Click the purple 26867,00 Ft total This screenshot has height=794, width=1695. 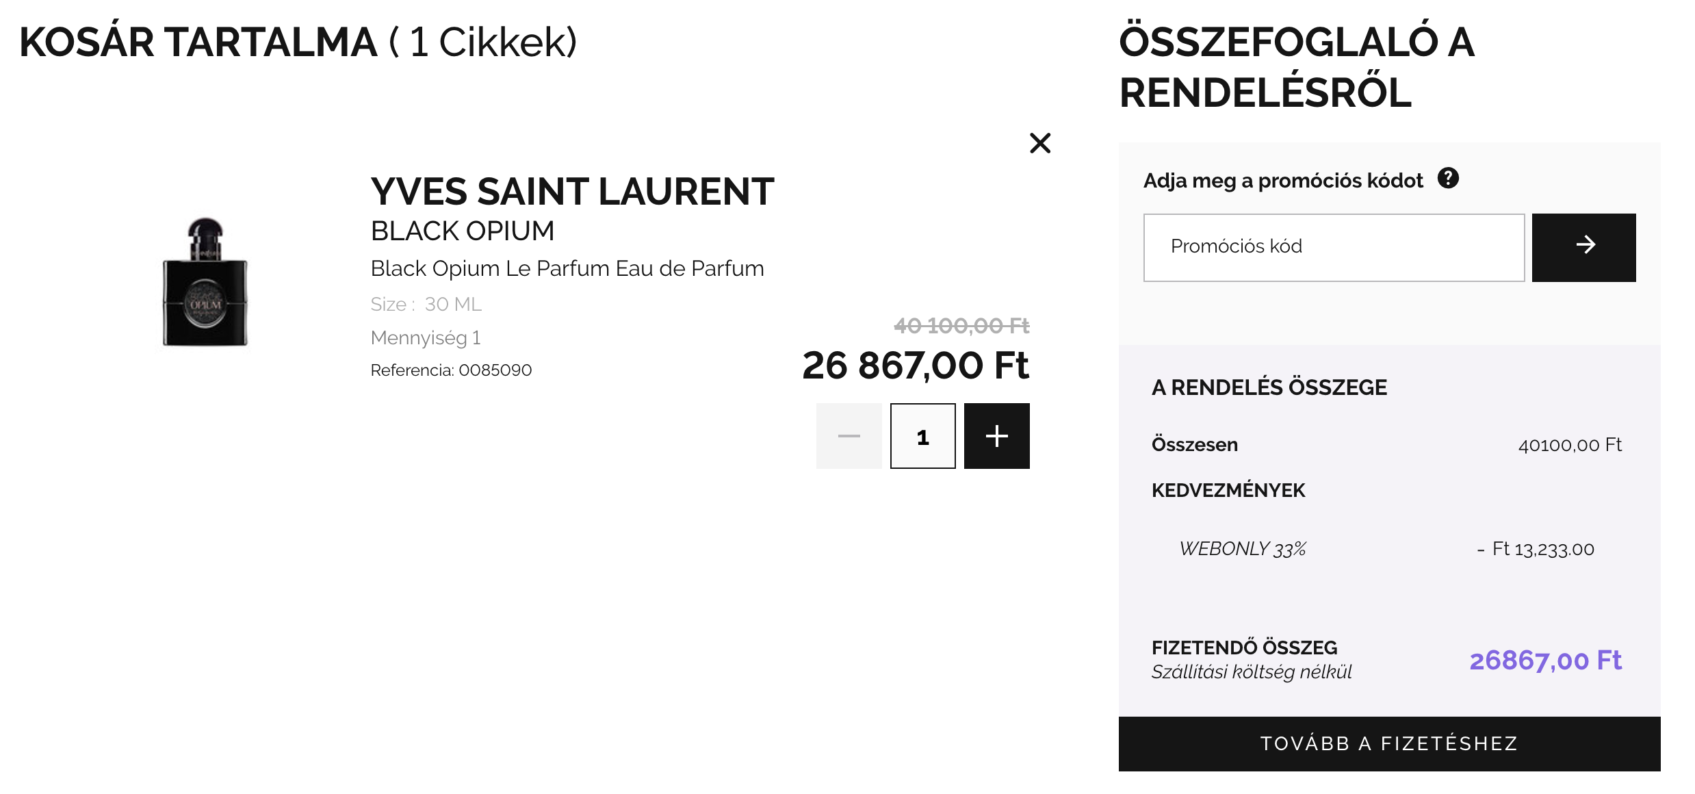(1545, 661)
